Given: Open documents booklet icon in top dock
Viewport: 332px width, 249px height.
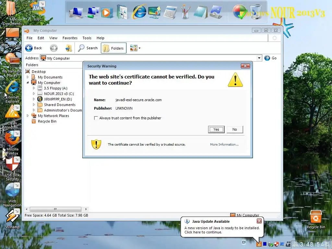Looking at the screenshot, I should point(122,12).
